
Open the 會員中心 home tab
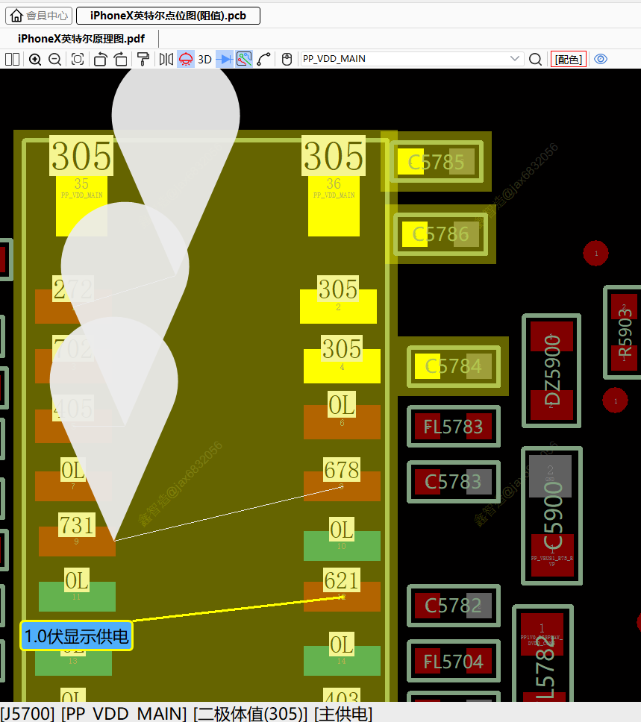pyautogui.click(x=39, y=16)
